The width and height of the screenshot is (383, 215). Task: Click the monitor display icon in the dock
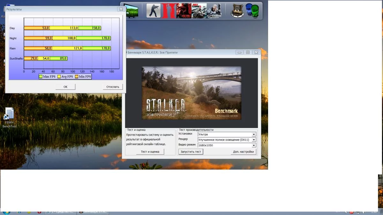point(131,11)
